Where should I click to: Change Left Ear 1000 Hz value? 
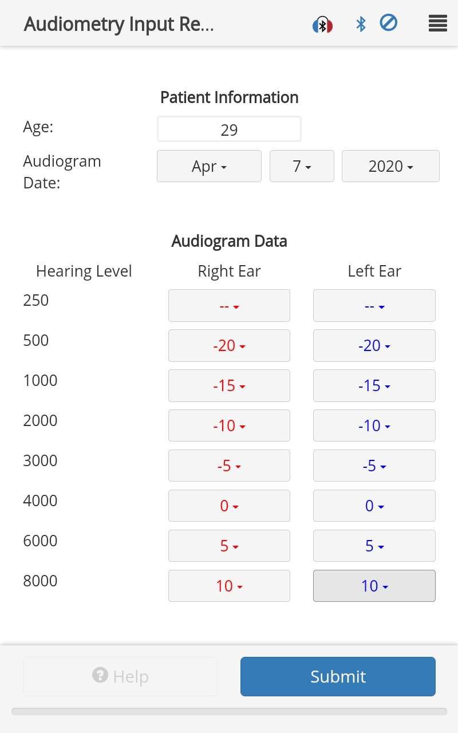pyautogui.click(x=374, y=386)
